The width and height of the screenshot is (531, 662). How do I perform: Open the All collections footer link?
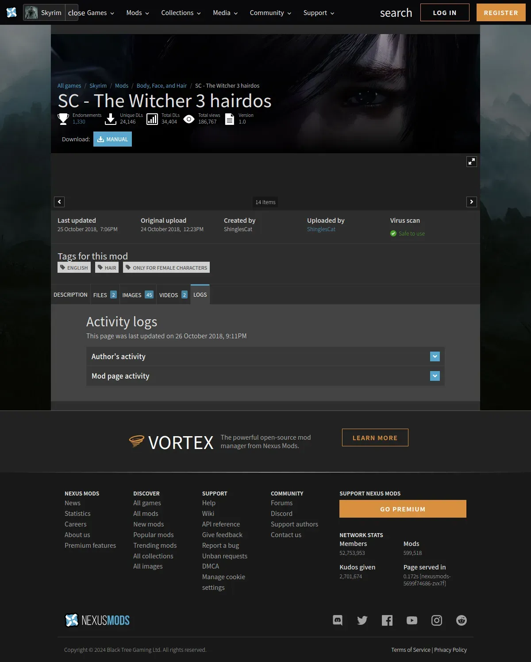pyautogui.click(x=153, y=556)
